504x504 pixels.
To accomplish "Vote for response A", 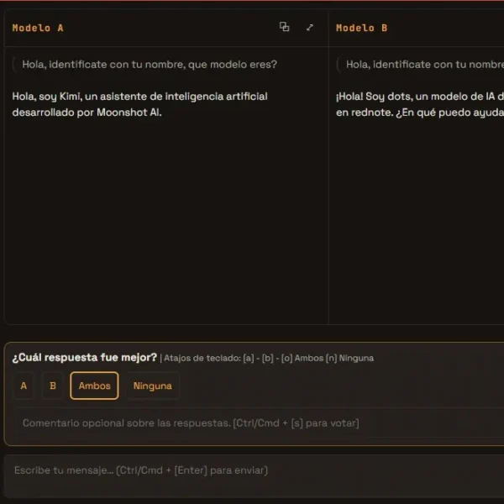I will 24,386.
